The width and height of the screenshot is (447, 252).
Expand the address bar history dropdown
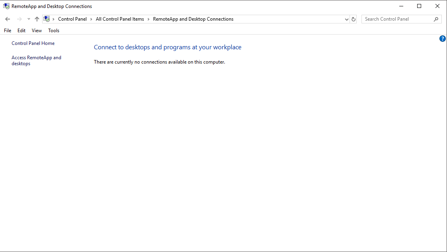coord(346,19)
